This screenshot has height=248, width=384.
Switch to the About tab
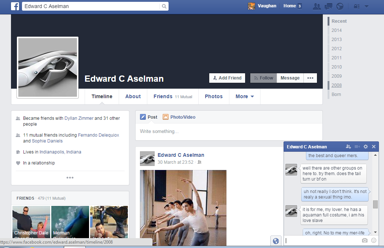(x=133, y=96)
